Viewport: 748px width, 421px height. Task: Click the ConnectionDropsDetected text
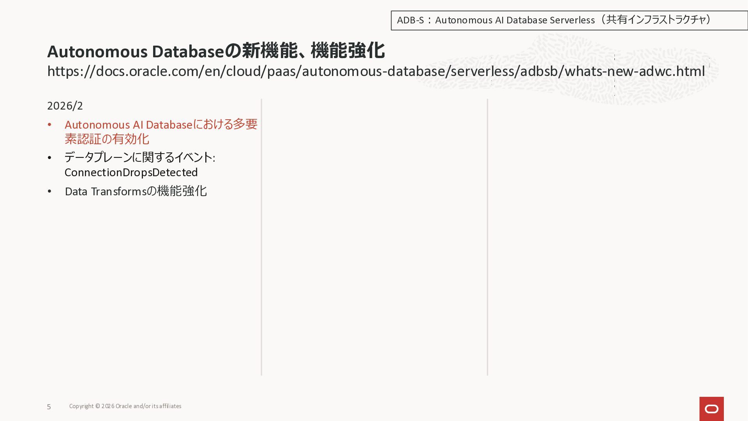131,172
